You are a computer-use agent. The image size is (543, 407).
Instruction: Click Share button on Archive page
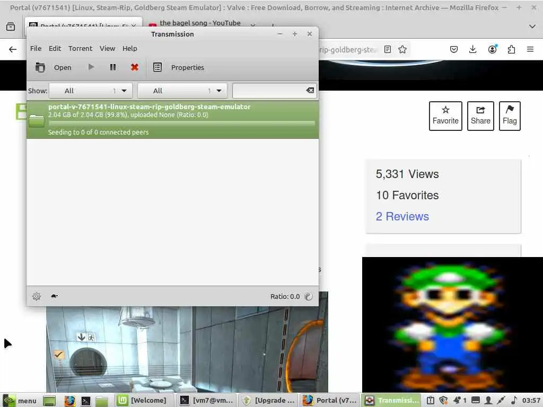pyautogui.click(x=480, y=116)
